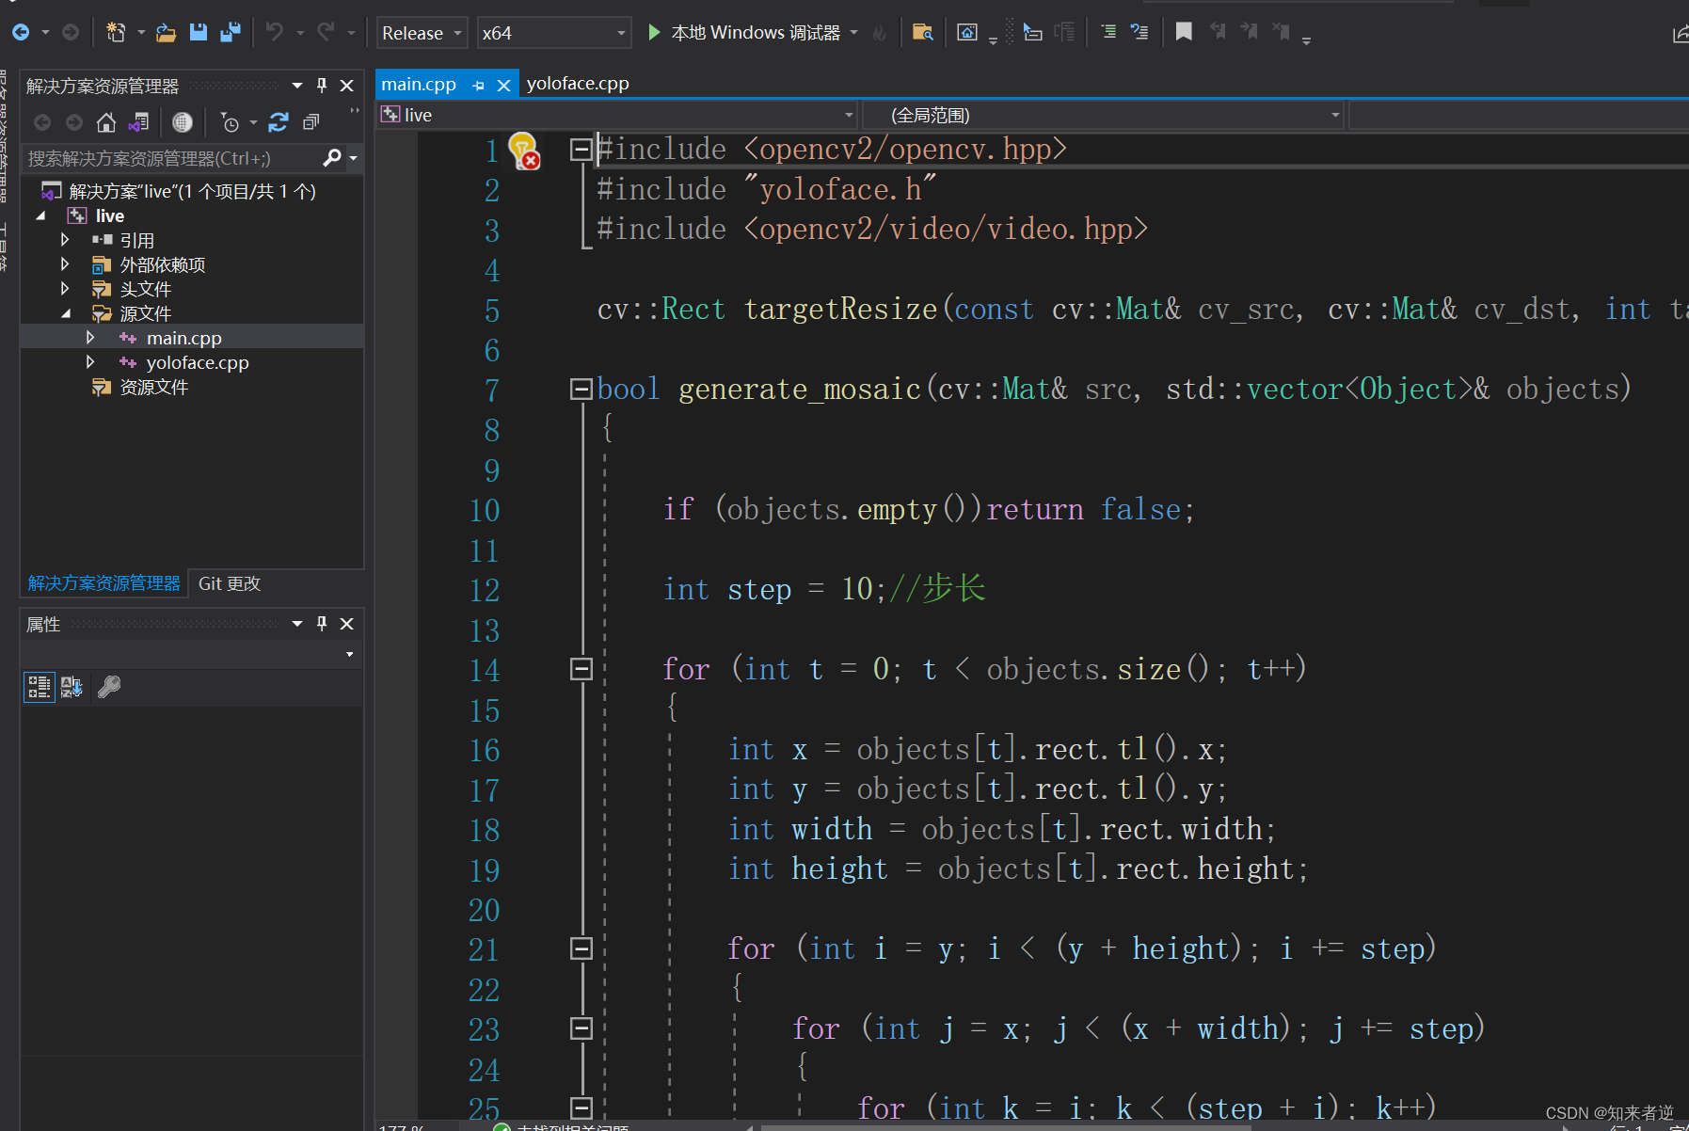The height and width of the screenshot is (1131, 1689).
Task: Click the share icon at top right
Action: point(1680,35)
